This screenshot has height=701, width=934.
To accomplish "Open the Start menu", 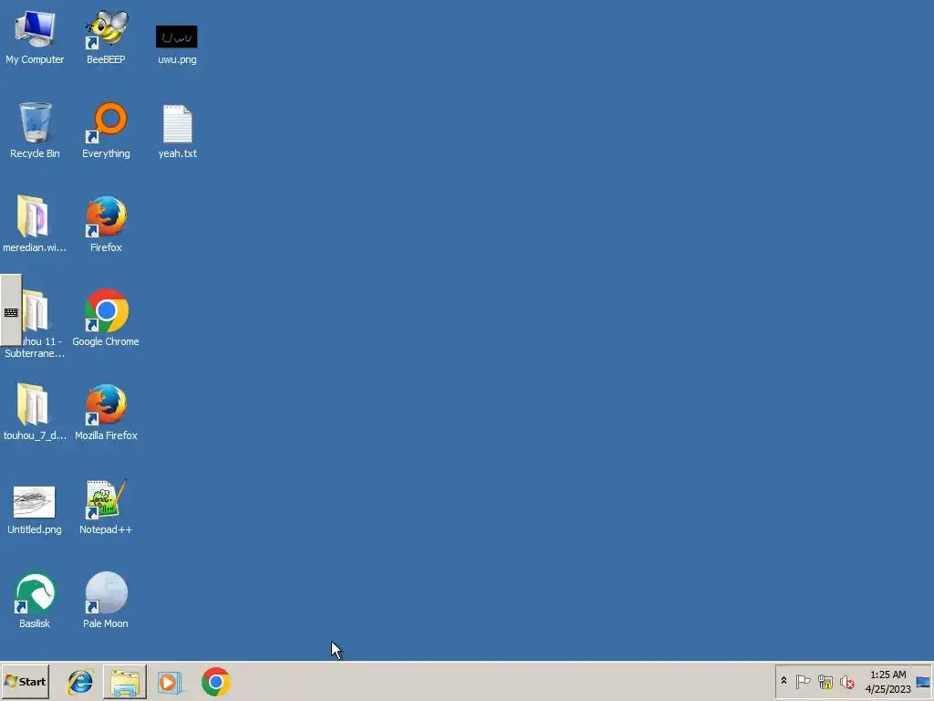I will [25, 681].
